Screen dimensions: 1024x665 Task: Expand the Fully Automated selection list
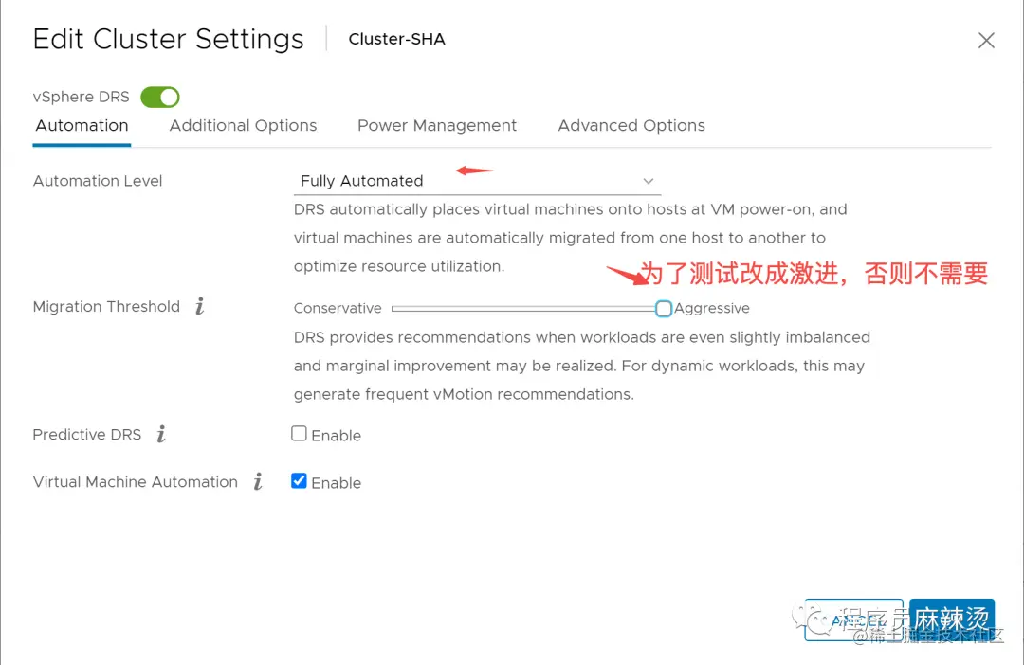point(474,180)
